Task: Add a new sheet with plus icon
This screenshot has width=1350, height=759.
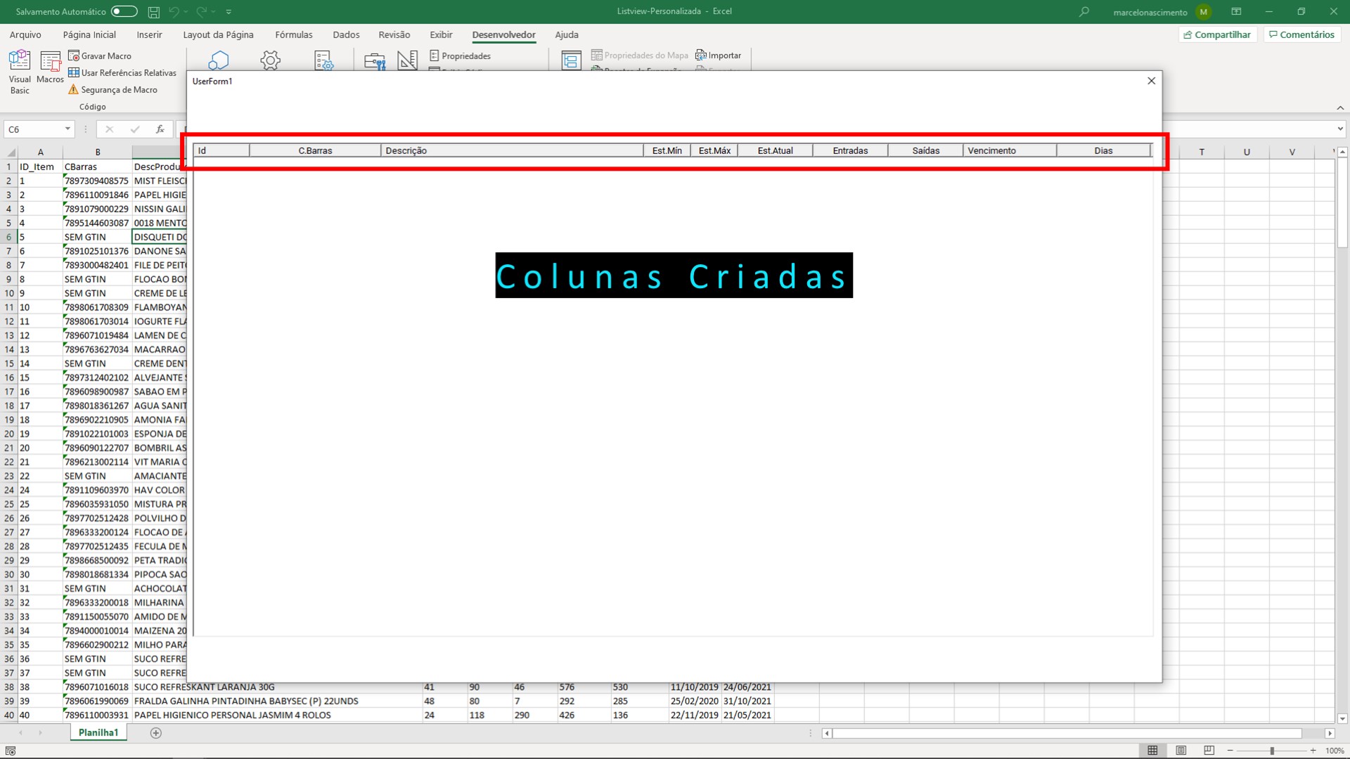Action: tap(156, 733)
